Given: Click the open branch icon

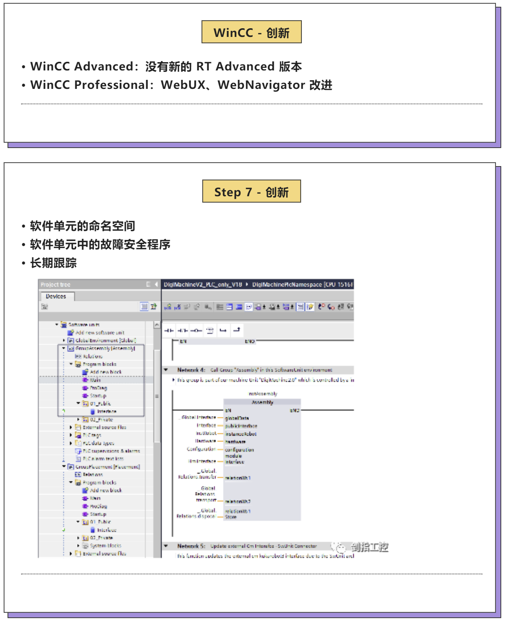Looking at the screenshot, I should click(x=223, y=330).
